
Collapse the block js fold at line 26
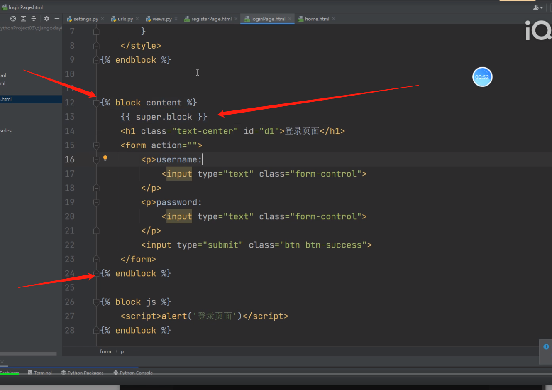click(96, 302)
